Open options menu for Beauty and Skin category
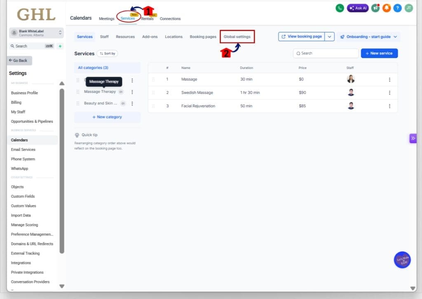 (x=132, y=104)
